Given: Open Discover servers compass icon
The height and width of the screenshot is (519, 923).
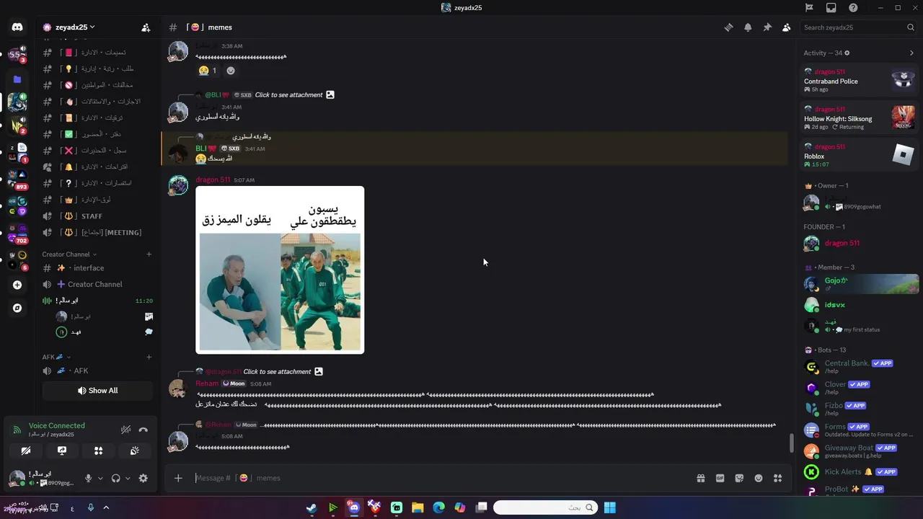Looking at the screenshot, I should click(x=17, y=308).
